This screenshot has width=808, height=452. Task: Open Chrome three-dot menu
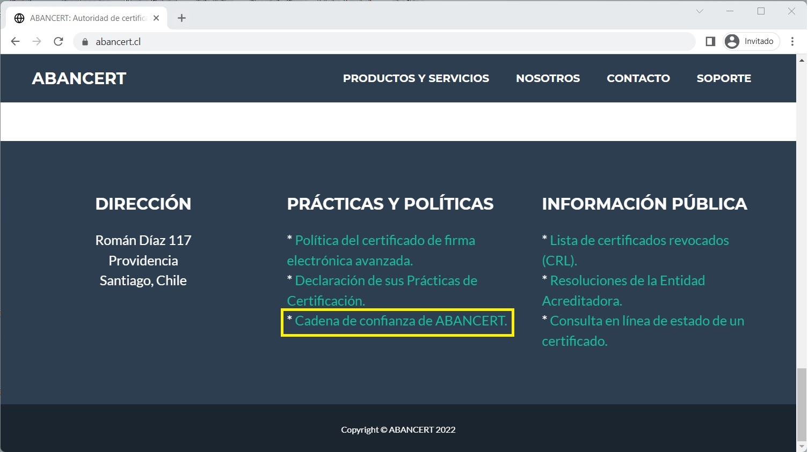coord(792,41)
